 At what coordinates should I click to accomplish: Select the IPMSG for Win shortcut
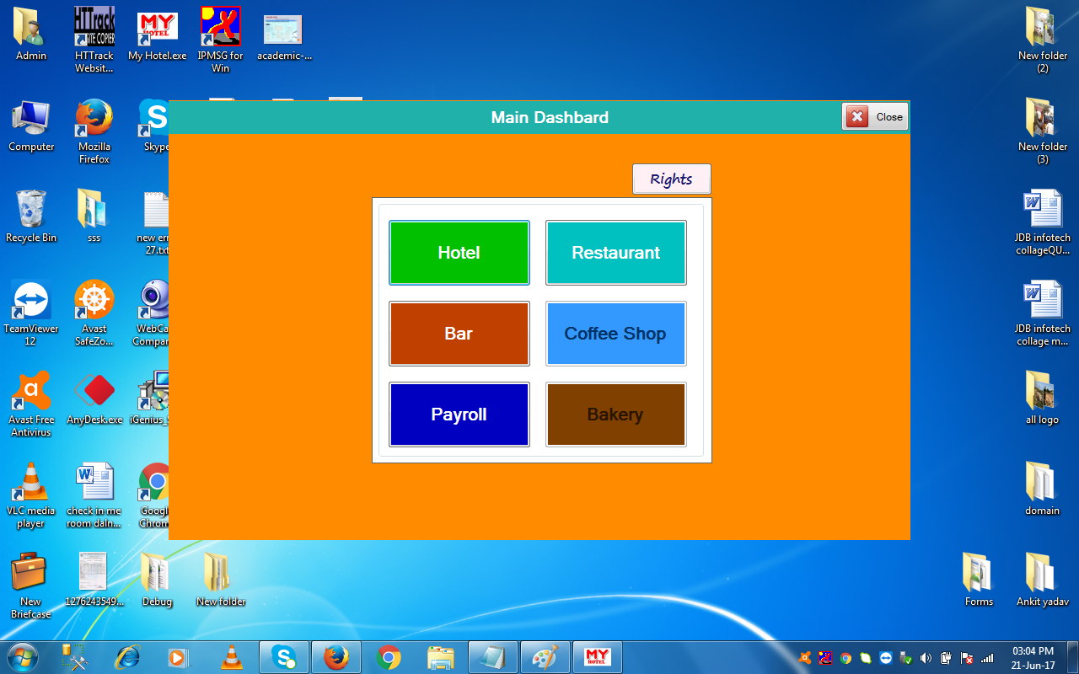point(220,40)
